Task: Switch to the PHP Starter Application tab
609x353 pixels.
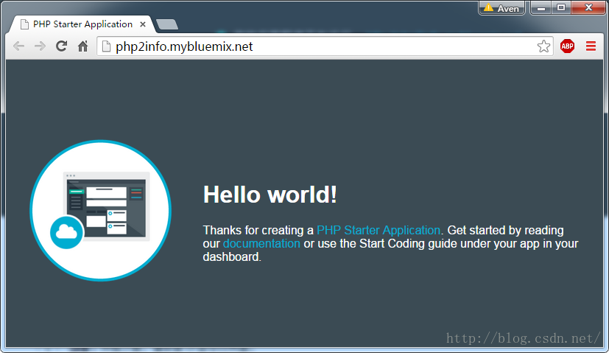Action: 82,24
